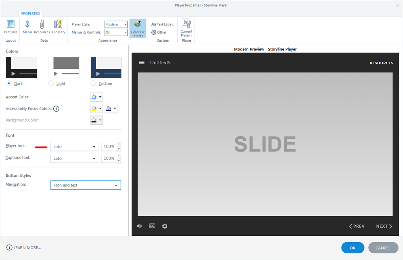The height and width of the screenshot is (260, 403).
Task: Select the Dark color theme radio
Action: pyautogui.click(x=9, y=83)
